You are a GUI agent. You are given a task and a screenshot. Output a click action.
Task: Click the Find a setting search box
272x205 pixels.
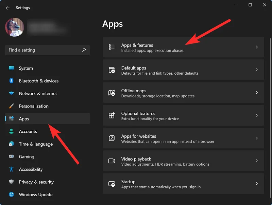coord(44,50)
